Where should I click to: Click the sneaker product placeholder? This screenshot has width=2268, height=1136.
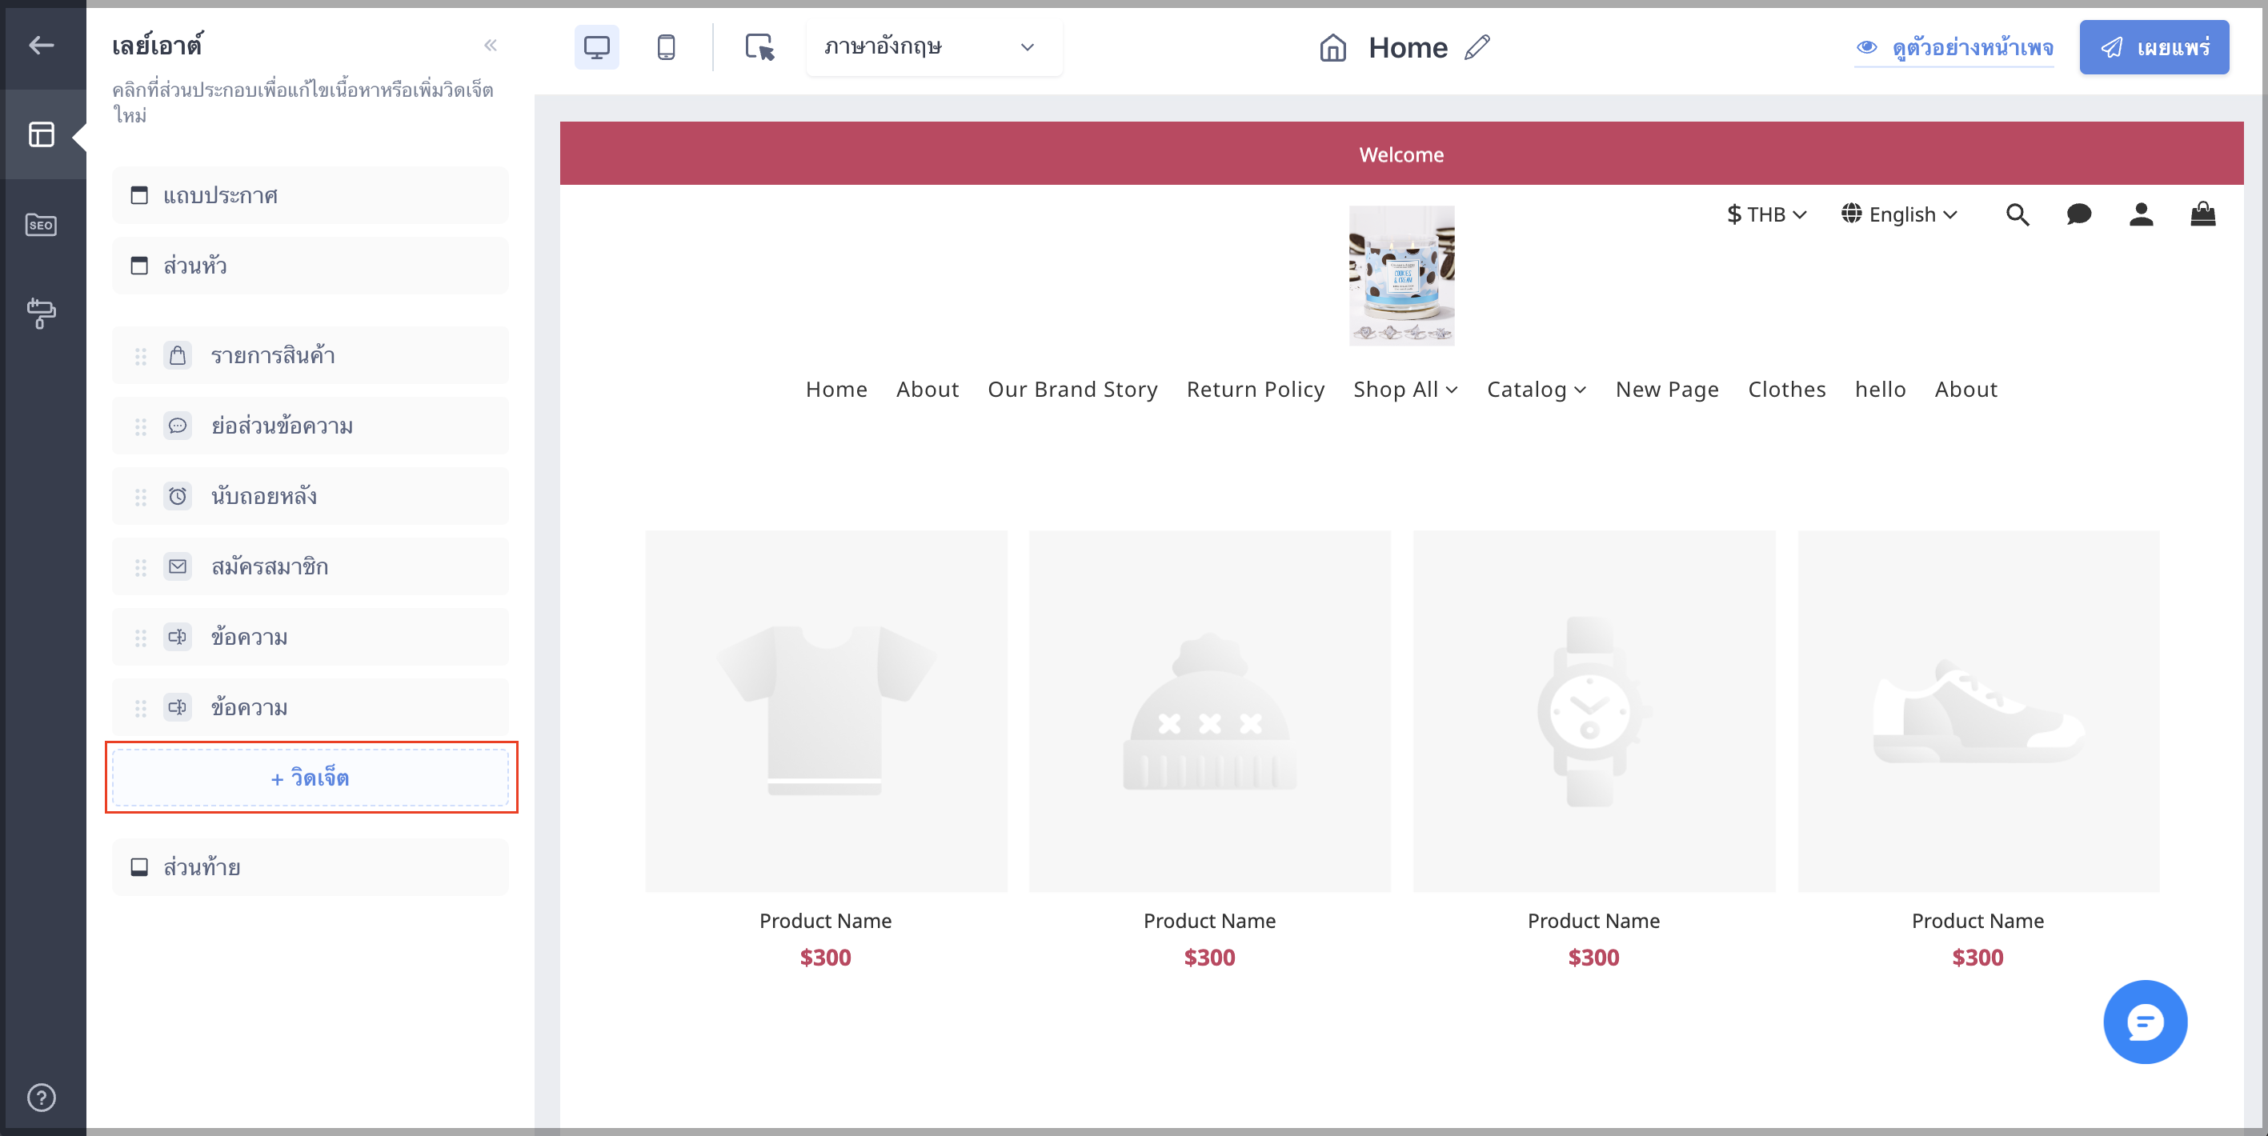tap(1978, 711)
